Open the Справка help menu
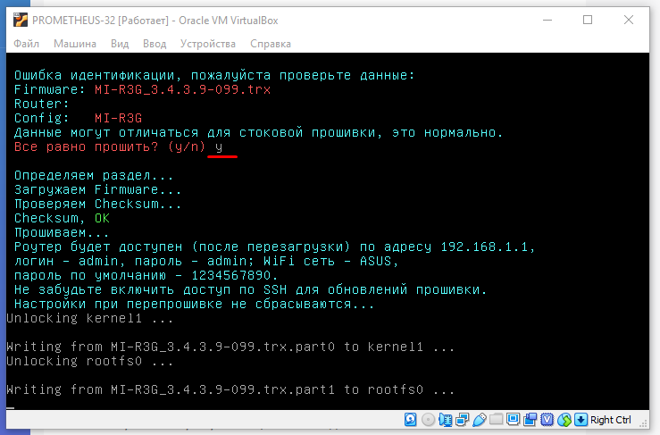The width and height of the screenshot is (660, 435). point(270,44)
